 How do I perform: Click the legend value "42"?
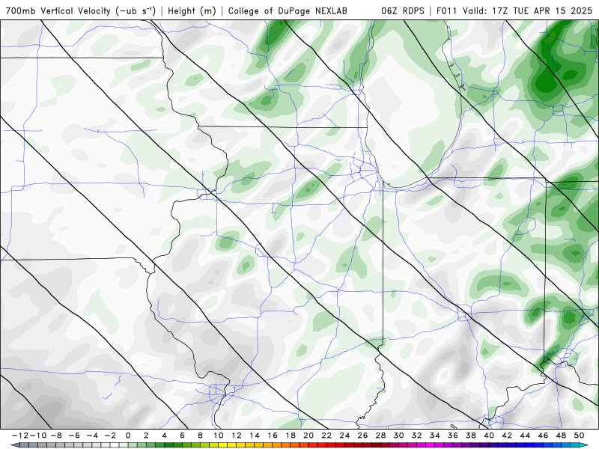507,436
